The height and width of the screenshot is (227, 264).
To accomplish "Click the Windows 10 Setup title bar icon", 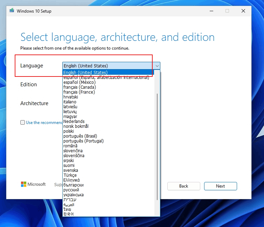I will tap(12, 10).
